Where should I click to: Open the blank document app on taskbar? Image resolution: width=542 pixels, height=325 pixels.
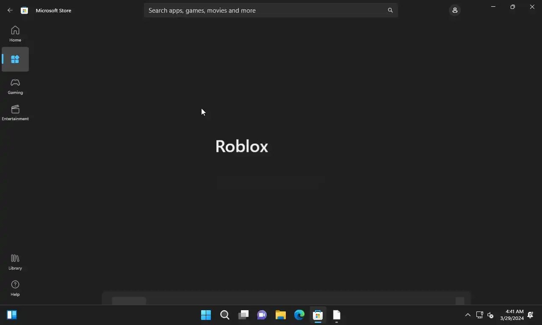click(x=337, y=315)
